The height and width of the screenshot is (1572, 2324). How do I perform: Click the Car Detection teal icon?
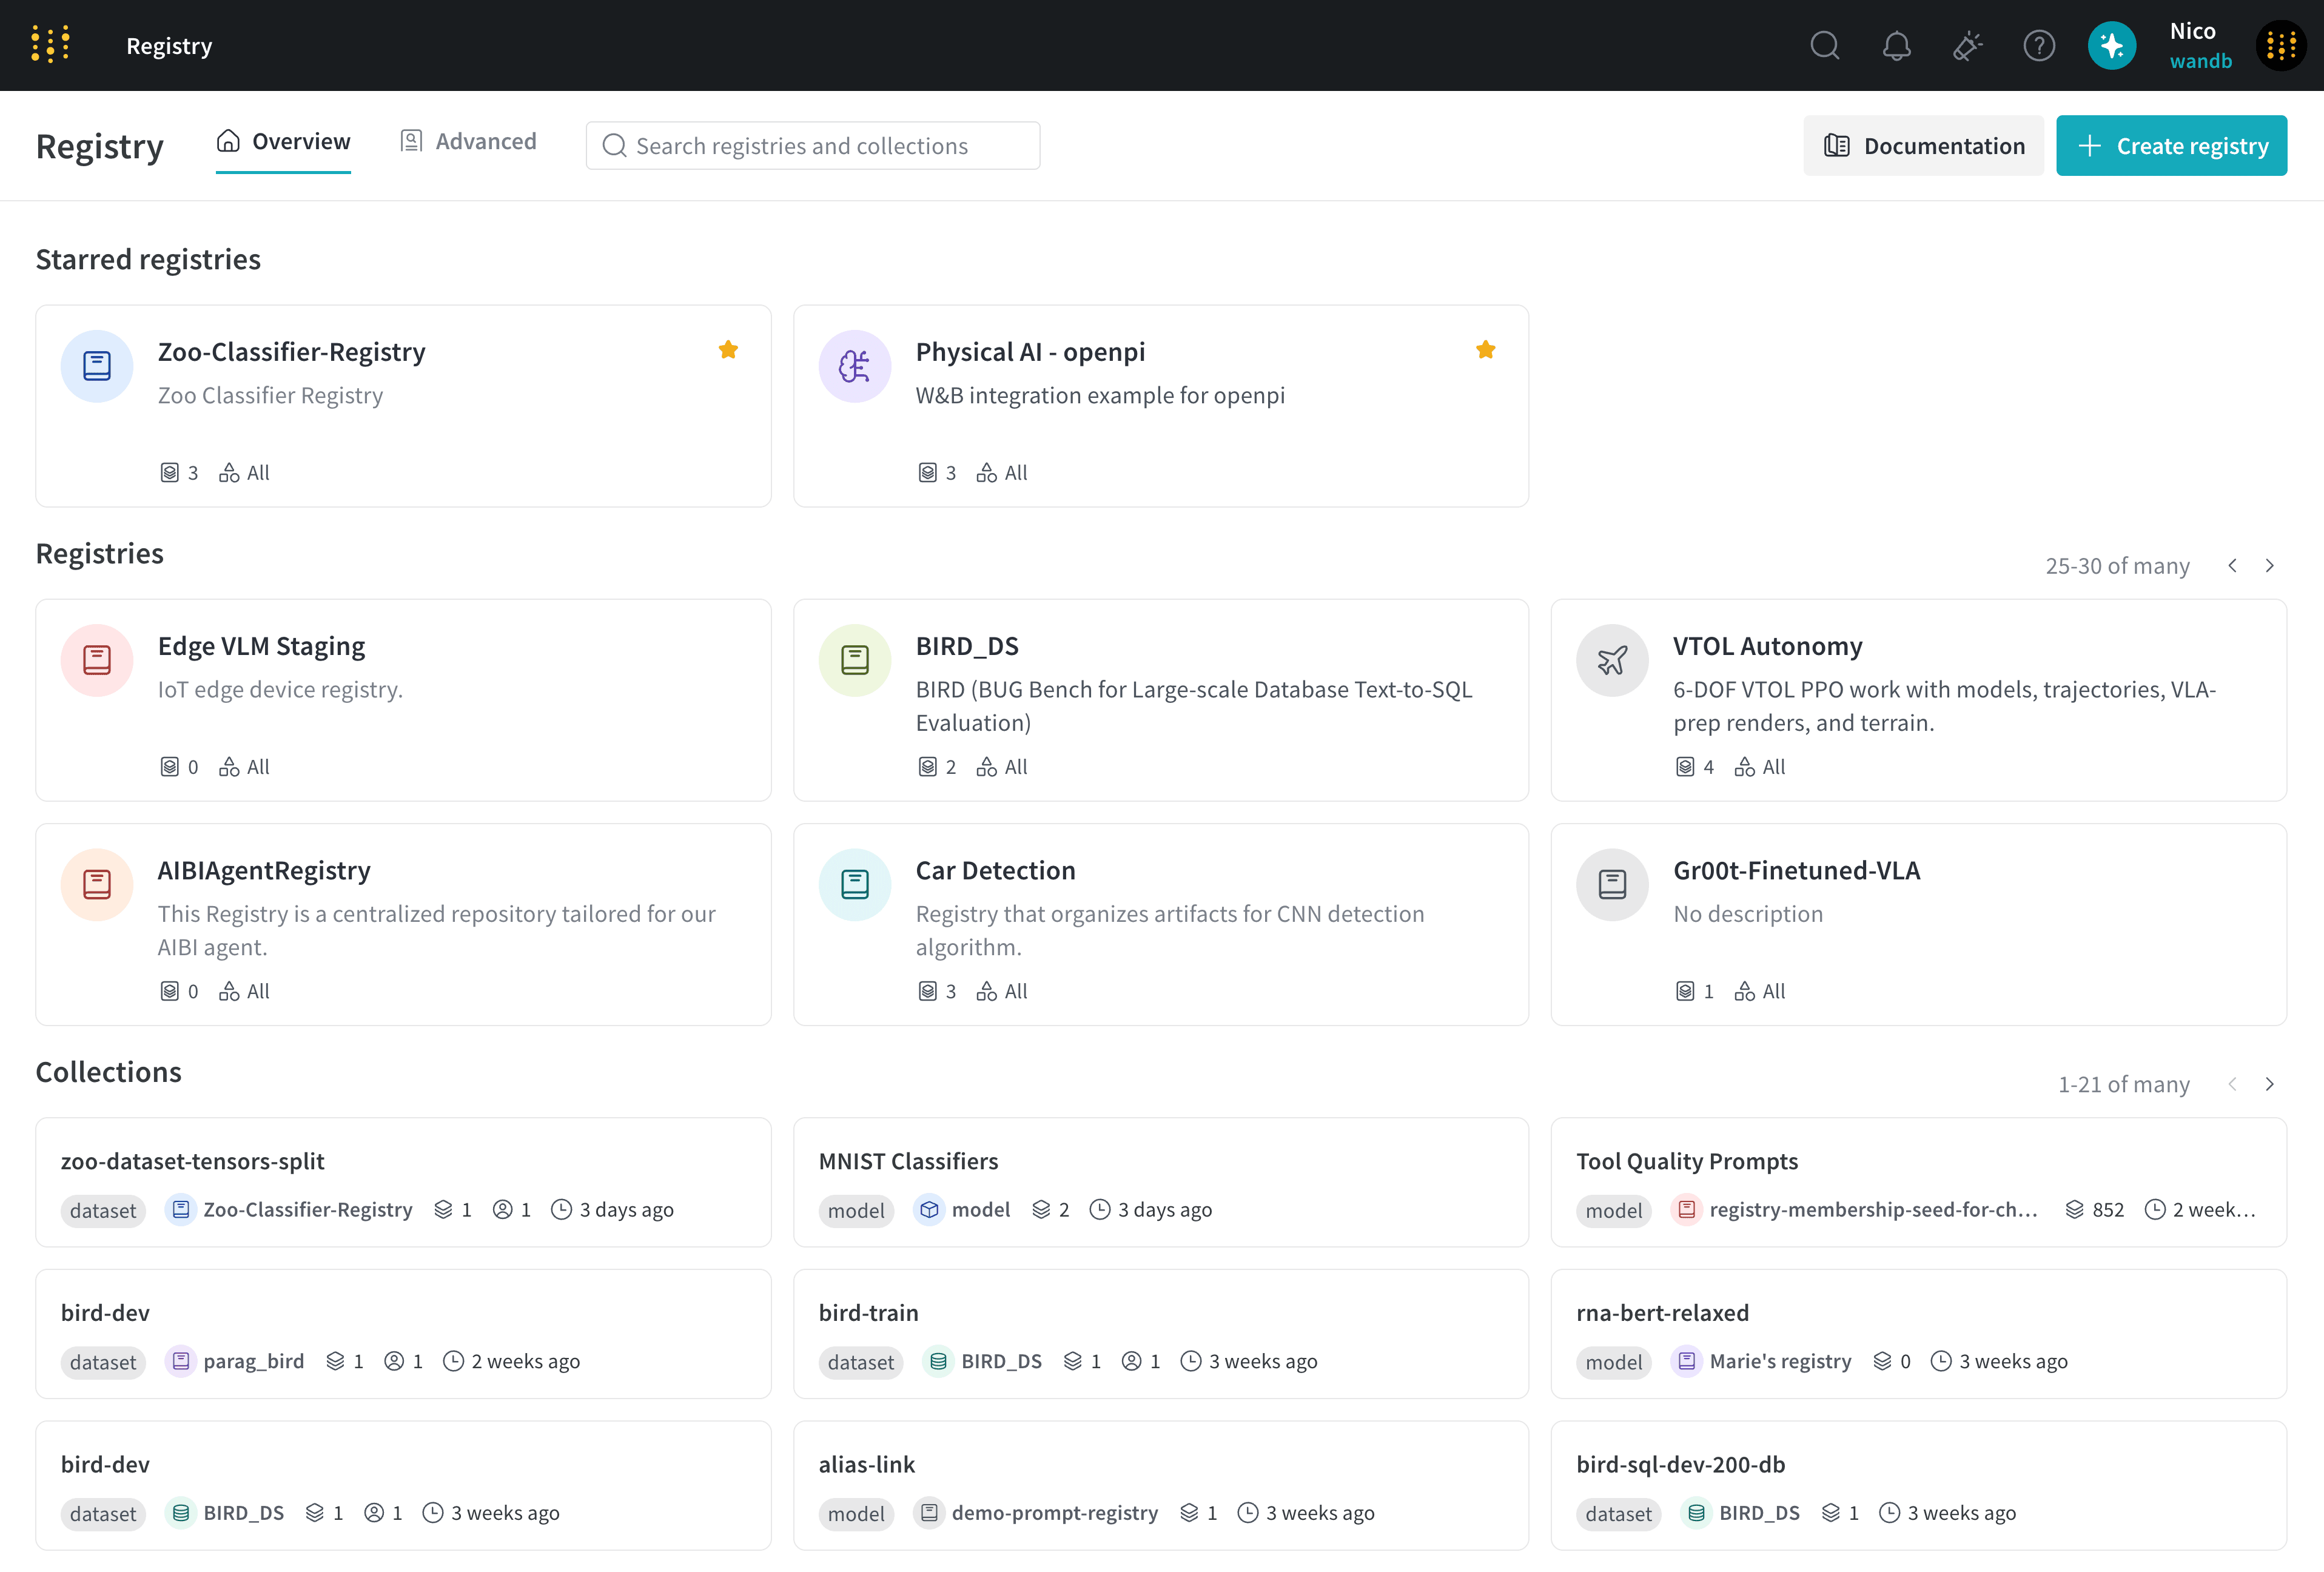[855, 884]
